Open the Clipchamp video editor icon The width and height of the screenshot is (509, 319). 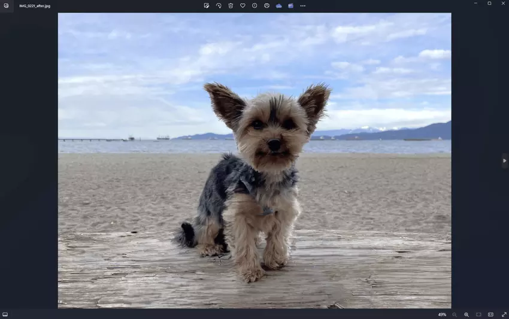pos(290,5)
